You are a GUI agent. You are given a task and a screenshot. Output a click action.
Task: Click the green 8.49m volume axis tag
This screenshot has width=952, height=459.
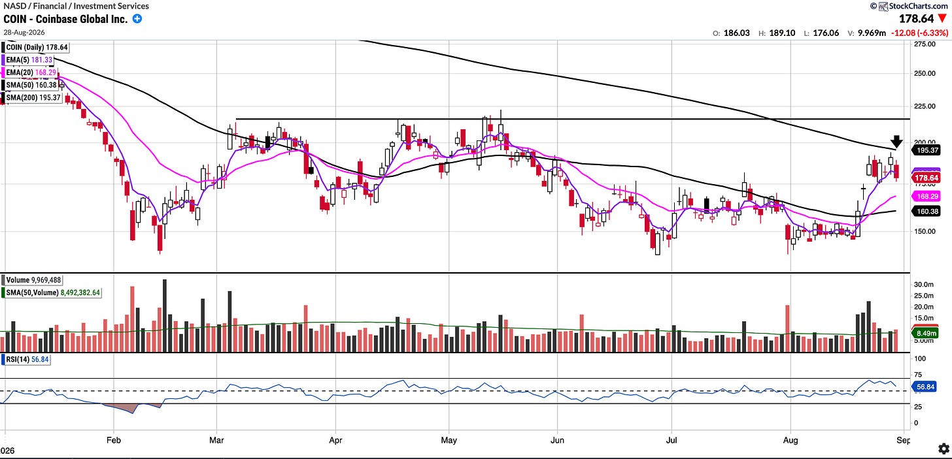(x=925, y=334)
